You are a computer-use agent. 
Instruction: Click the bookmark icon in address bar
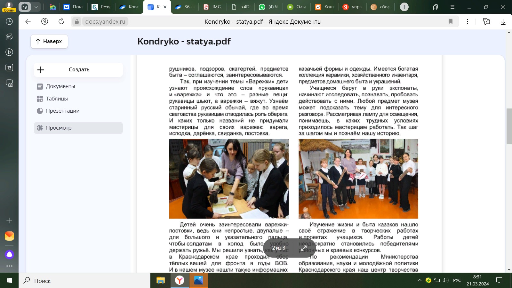pyautogui.click(x=451, y=21)
